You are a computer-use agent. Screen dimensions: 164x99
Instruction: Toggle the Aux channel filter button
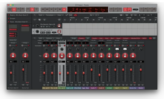tap(107, 38)
